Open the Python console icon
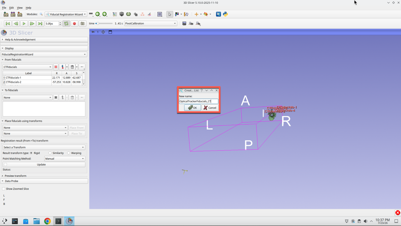 pyautogui.click(x=225, y=14)
